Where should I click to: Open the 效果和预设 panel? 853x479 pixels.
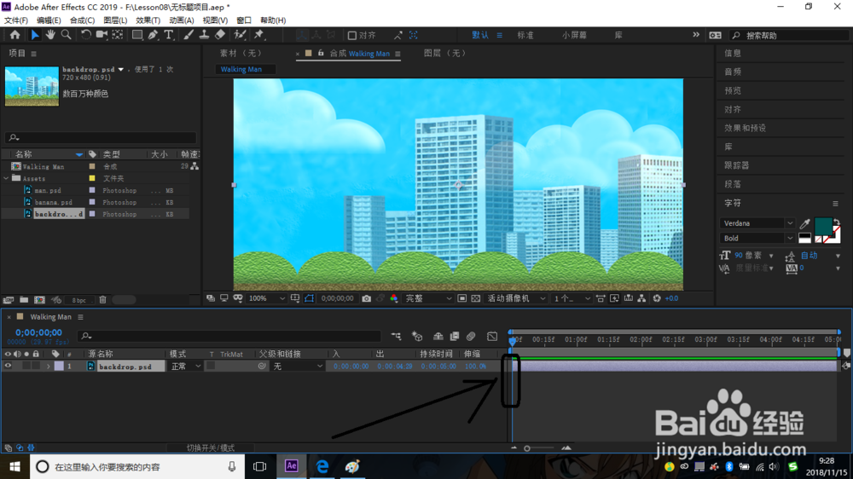(745, 129)
